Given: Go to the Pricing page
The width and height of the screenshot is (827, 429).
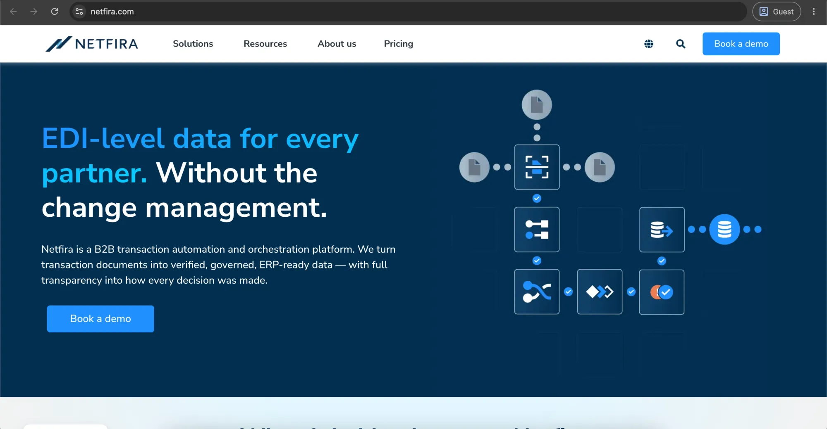Looking at the screenshot, I should 399,44.
